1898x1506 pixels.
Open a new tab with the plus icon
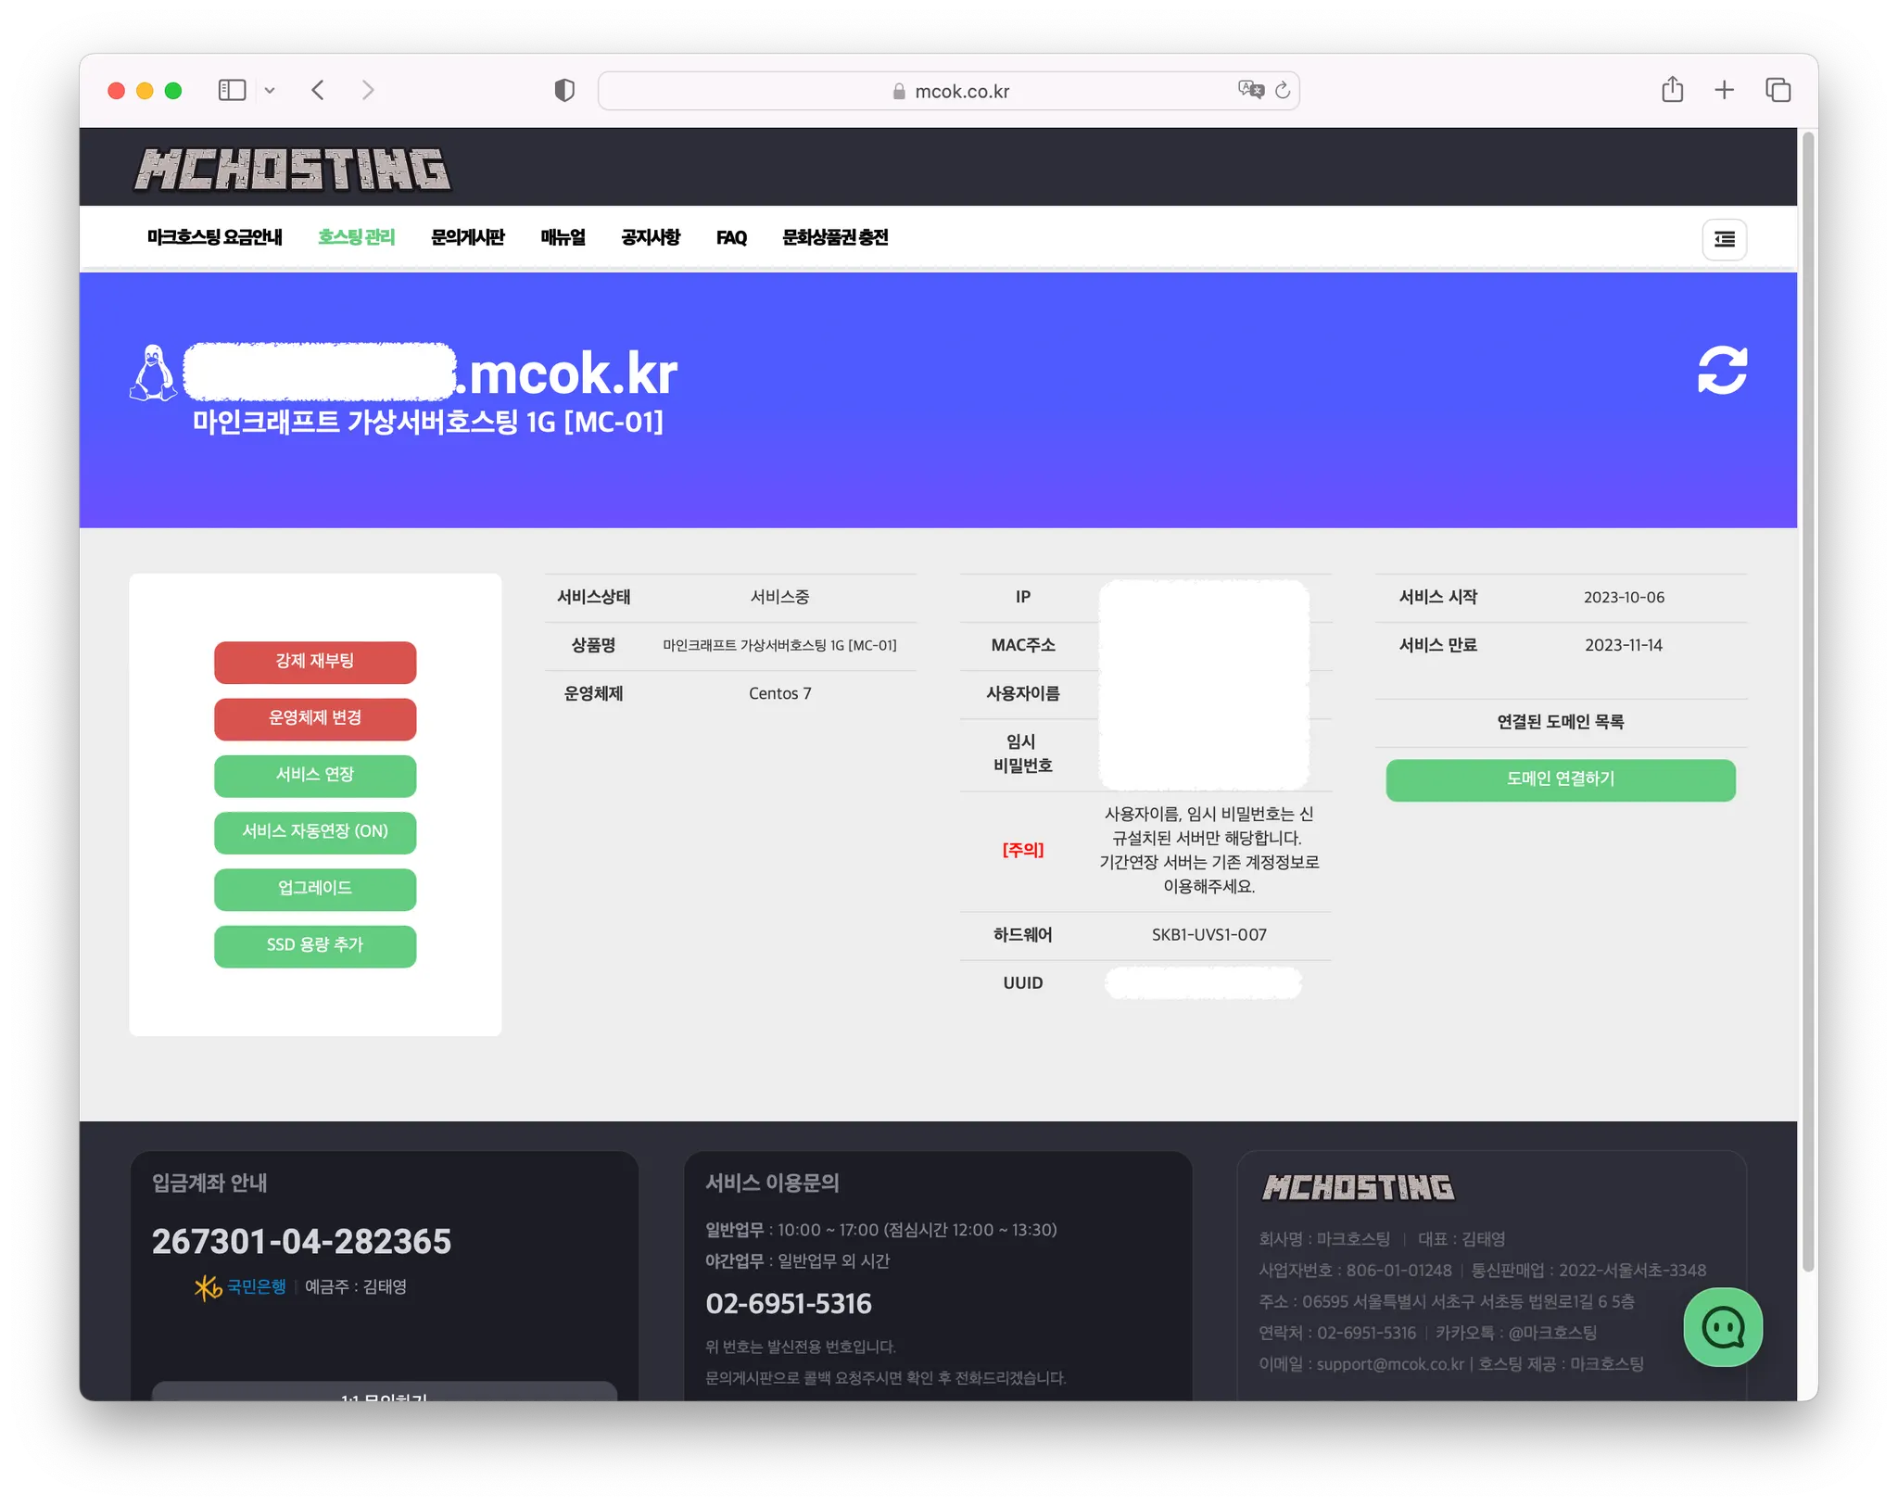coord(1724,90)
